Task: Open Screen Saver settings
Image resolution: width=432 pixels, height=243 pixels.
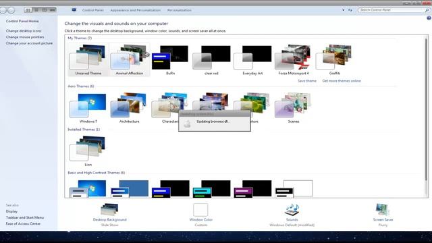Action: (383, 215)
